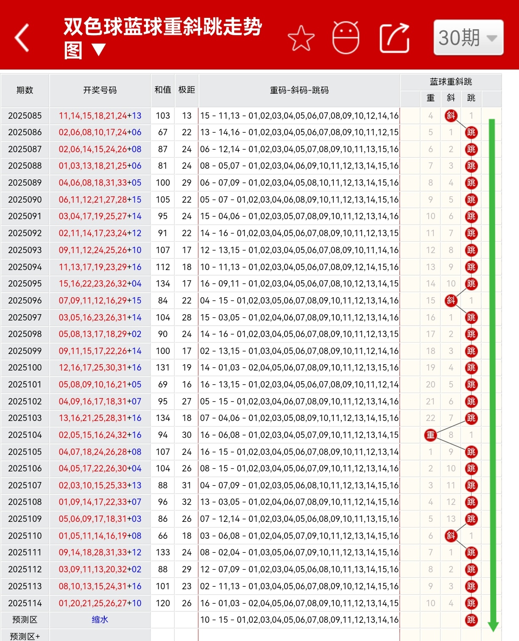This screenshot has height=641, width=519.
Task: Open the 30期 period dropdown
Action: 467,38
